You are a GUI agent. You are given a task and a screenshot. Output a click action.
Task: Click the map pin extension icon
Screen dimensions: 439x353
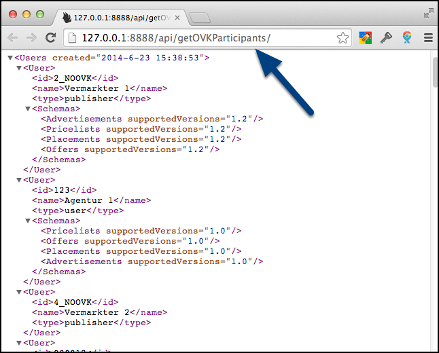(x=407, y=37)
